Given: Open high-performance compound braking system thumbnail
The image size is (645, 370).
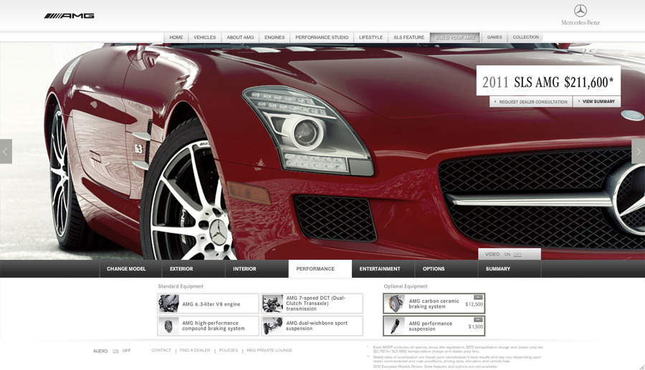Looking at the screenshot, I should 168,326.
